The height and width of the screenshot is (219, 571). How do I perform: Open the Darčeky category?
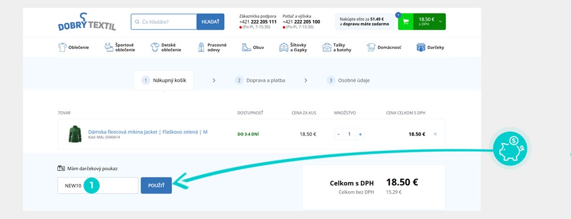coord(436,47)
